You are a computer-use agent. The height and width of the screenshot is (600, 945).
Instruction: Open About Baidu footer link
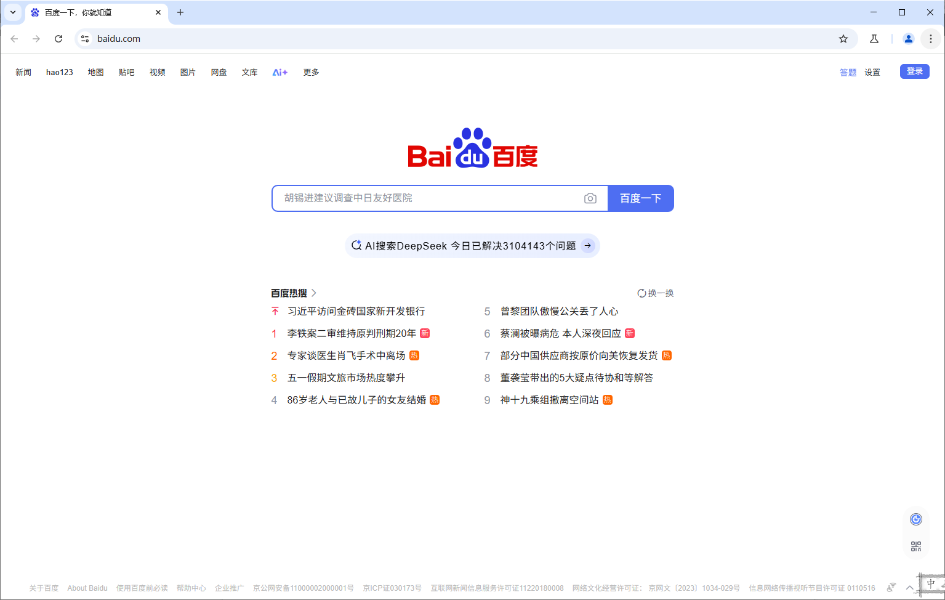pos(87,588)
